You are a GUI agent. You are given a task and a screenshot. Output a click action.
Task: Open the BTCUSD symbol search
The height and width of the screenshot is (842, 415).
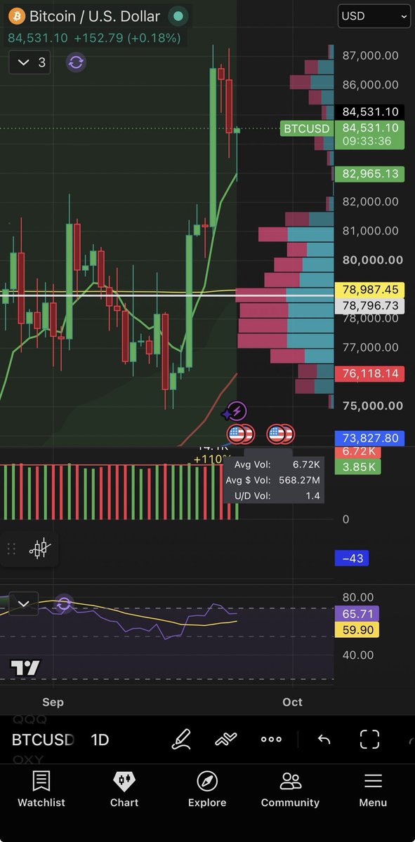tap(43, 740)
